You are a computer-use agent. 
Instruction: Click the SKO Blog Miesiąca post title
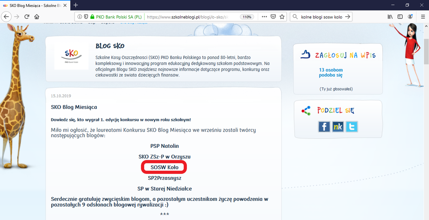(74, 107)
